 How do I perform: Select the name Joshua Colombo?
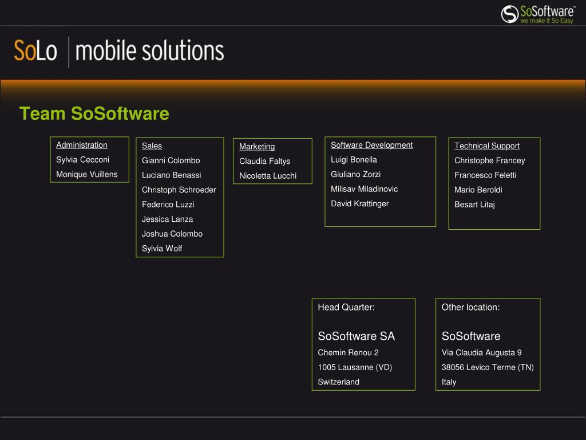[172, 234]
